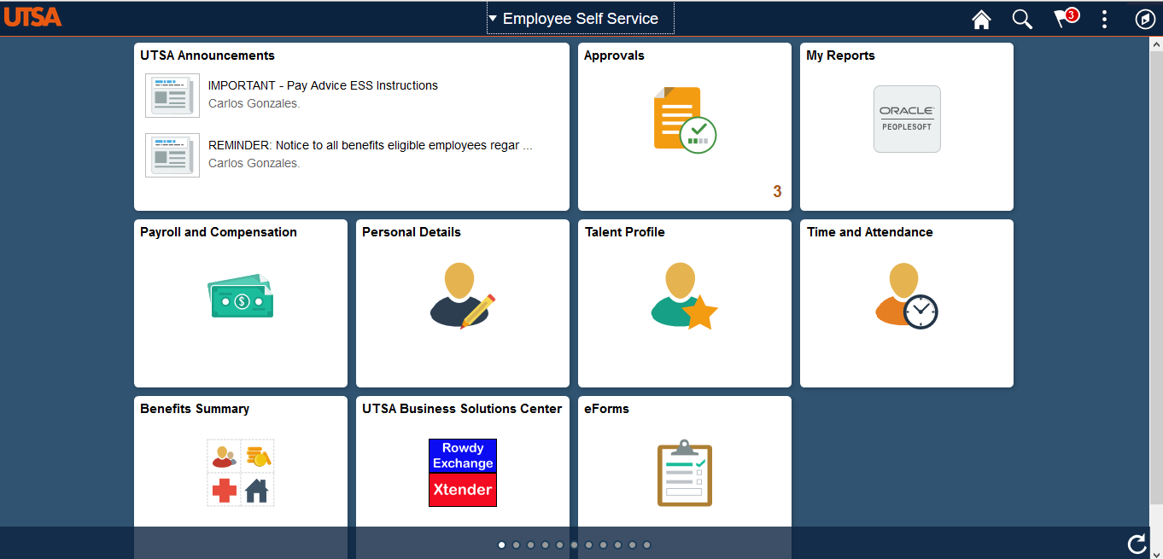Select the fifth page indicator dot

[559, 544]
